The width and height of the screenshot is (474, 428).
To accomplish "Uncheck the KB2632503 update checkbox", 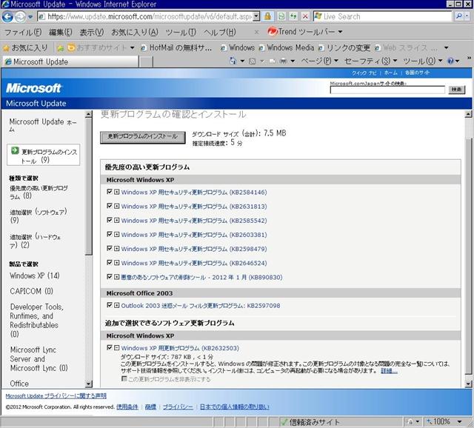I will pyautogui.click(x=110, y=347).
